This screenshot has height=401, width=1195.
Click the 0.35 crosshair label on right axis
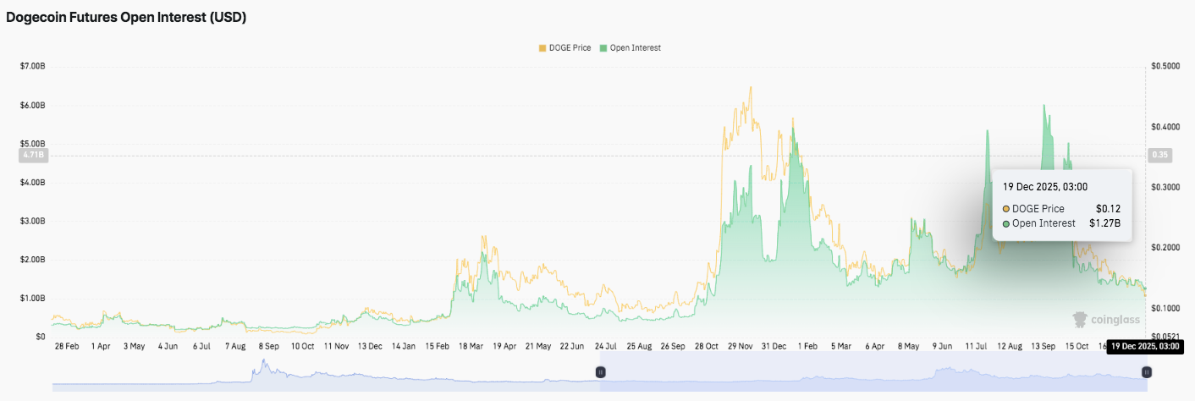[x=1159, y=156]
